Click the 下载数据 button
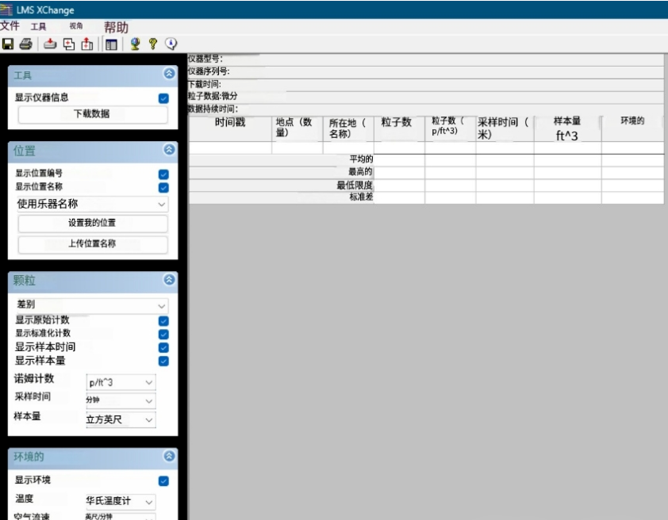Screen dimensions: 668x520 coord(94,114)
